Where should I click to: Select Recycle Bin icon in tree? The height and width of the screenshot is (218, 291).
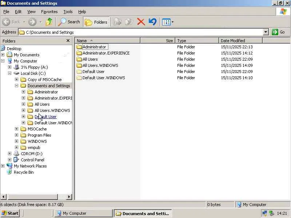pyautogui.click(x=9, y=172)
